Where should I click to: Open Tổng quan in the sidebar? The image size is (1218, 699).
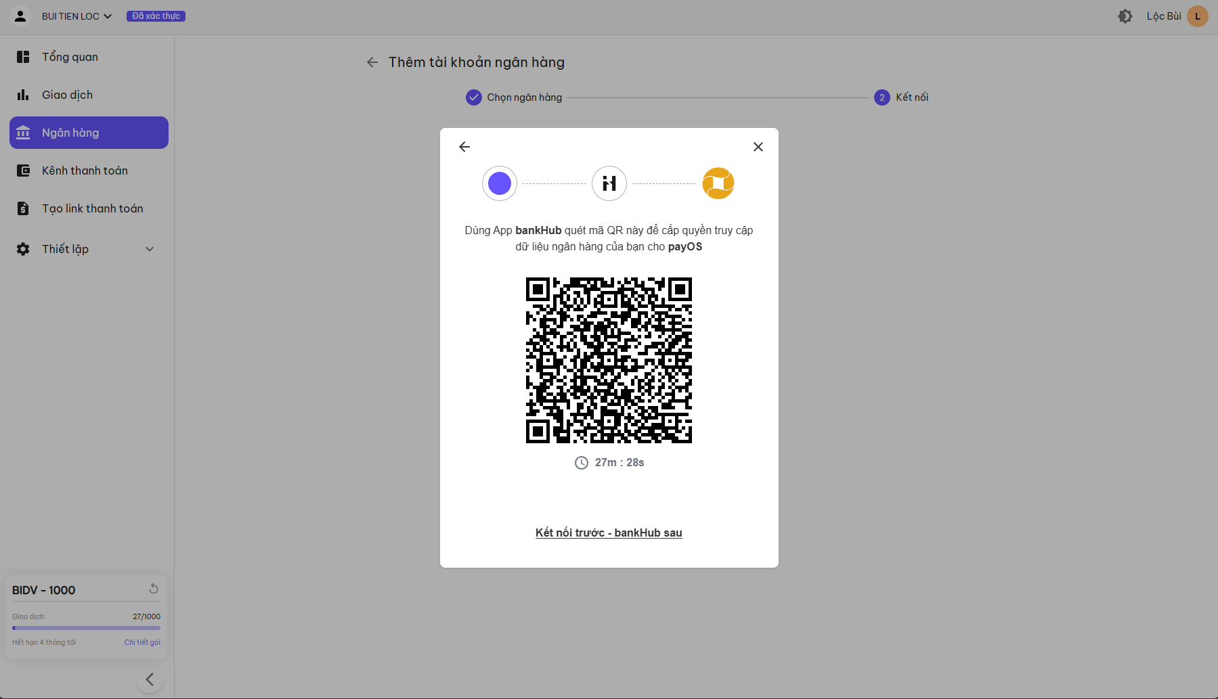tap(70, 57)
